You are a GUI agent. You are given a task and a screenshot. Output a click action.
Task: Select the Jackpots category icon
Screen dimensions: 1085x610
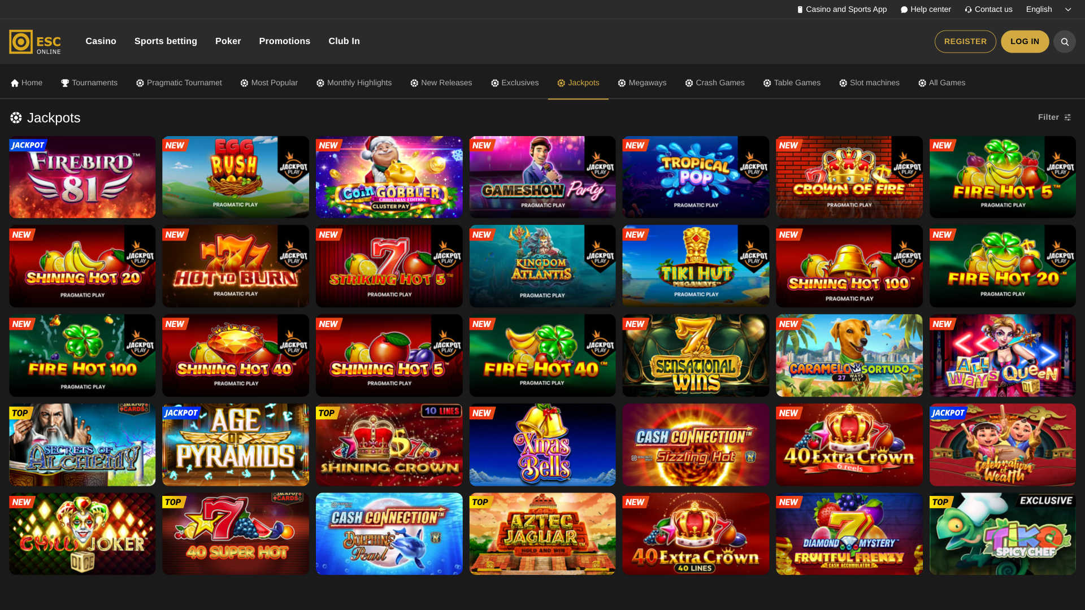pos(561,82)
